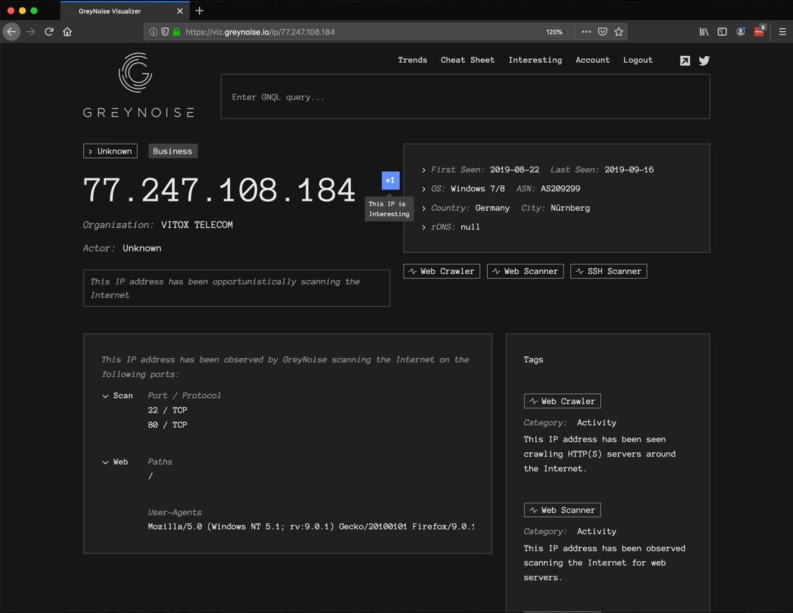The width and height of the screenshot is (793, 613).
Task: Click Web Scanner tag under info box
Action: pos(525,271)
